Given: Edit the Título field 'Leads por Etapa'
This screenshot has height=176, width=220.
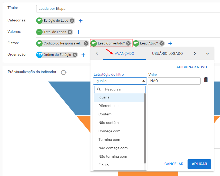Looking at the screenshot, I should (128, 9).
